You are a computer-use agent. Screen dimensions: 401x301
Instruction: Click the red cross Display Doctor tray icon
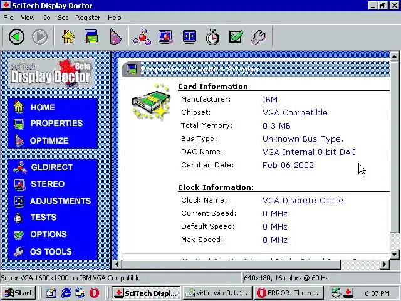coord(348,293)
